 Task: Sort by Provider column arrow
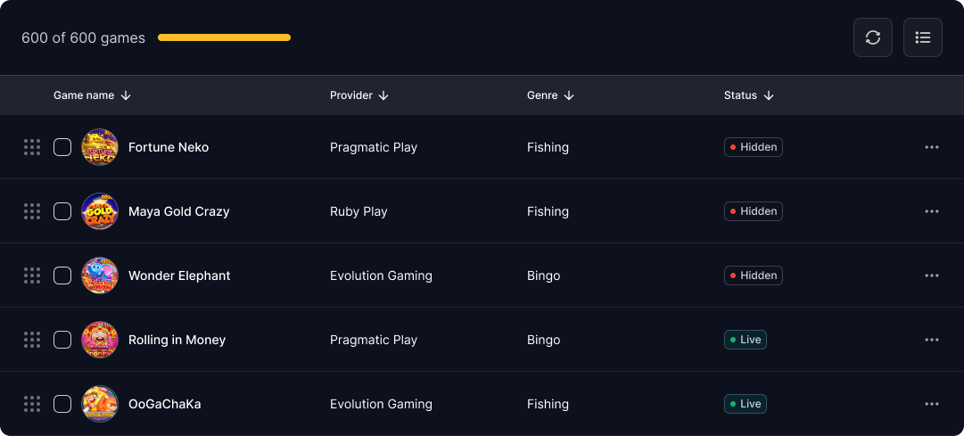click(x=383, y=95)
